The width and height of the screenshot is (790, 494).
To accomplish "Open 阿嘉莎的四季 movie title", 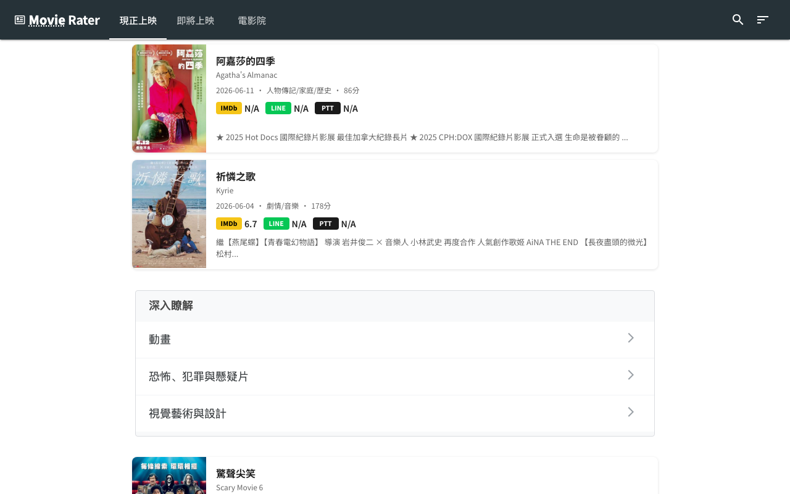I will [x=246, y=61].
